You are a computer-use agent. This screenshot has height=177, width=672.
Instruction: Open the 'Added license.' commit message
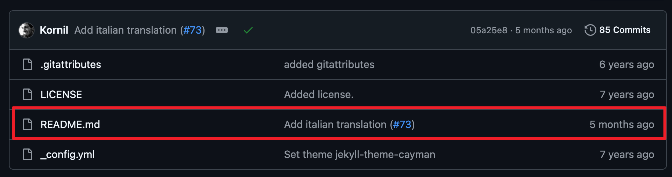point(319,94)
